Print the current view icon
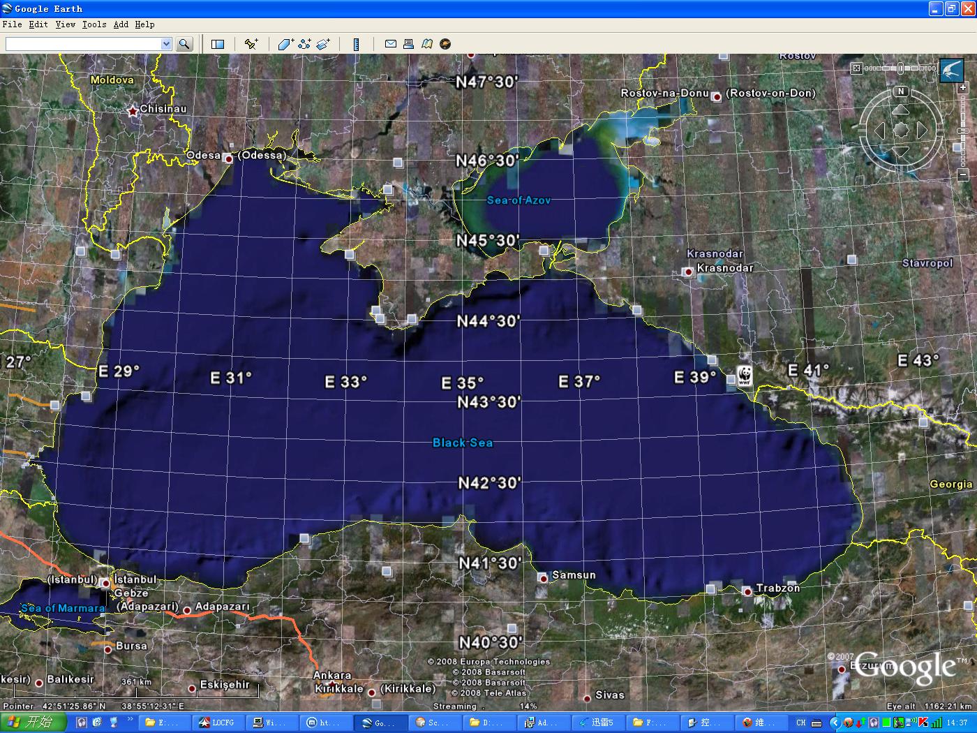The height and width of the screenshot is (733, 977). [409, 44]
